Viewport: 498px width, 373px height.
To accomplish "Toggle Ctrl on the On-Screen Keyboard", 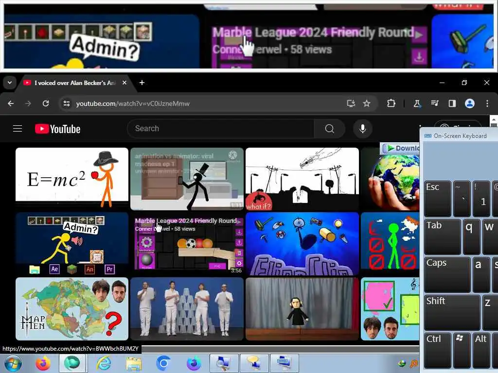I will pos(437,350).
